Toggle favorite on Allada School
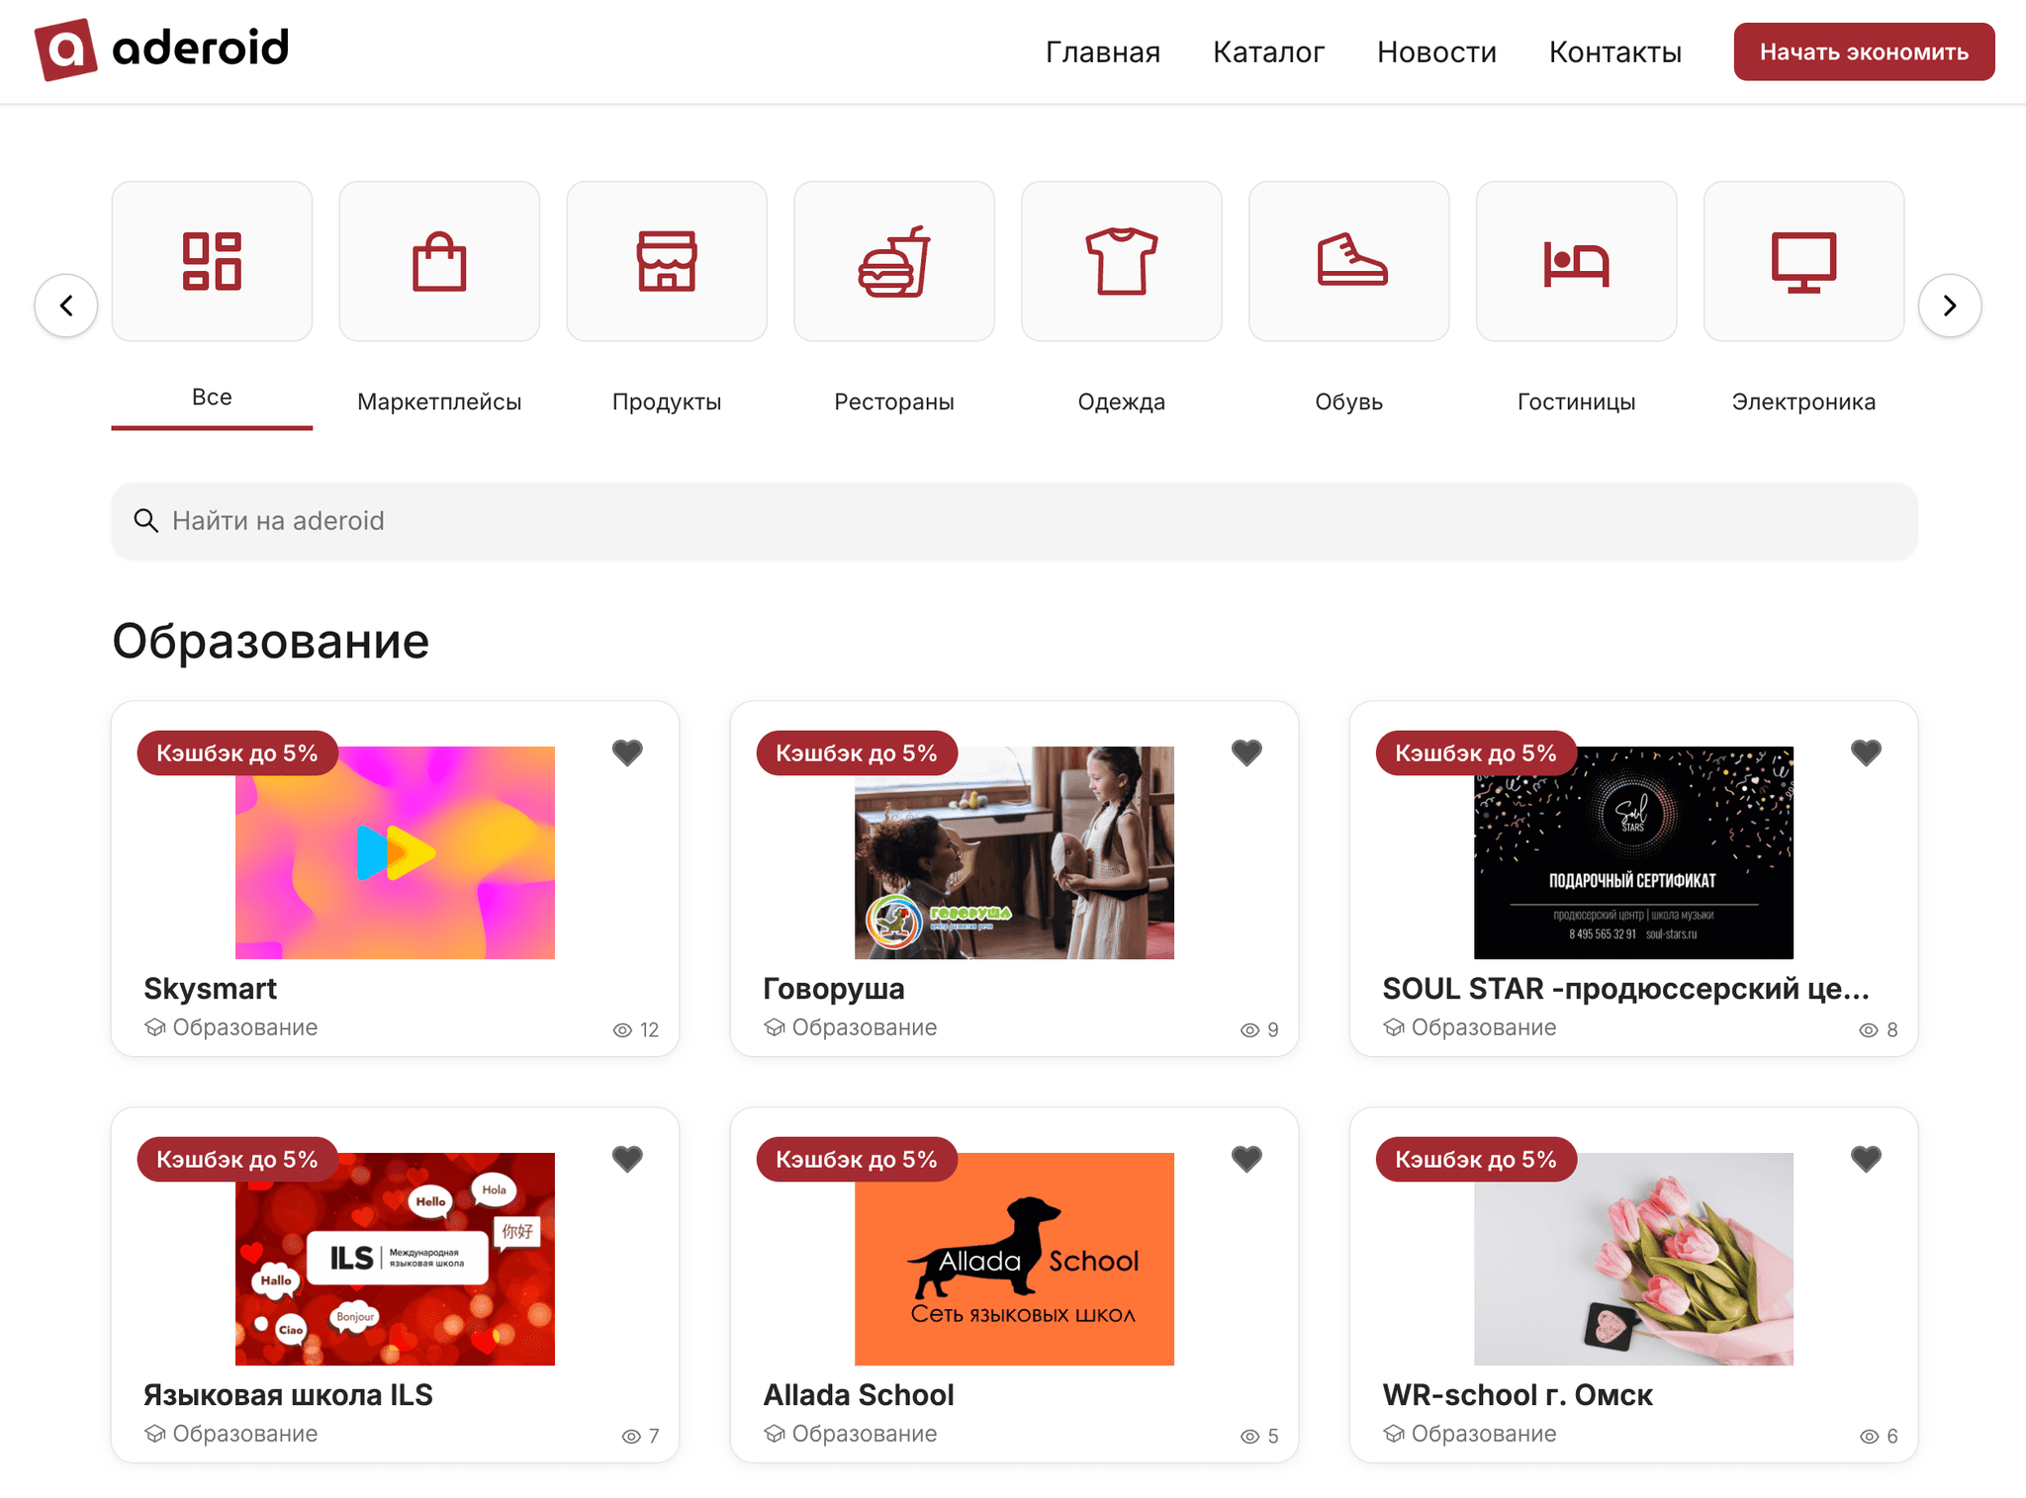2026x1498 pixels. 1246,1159
